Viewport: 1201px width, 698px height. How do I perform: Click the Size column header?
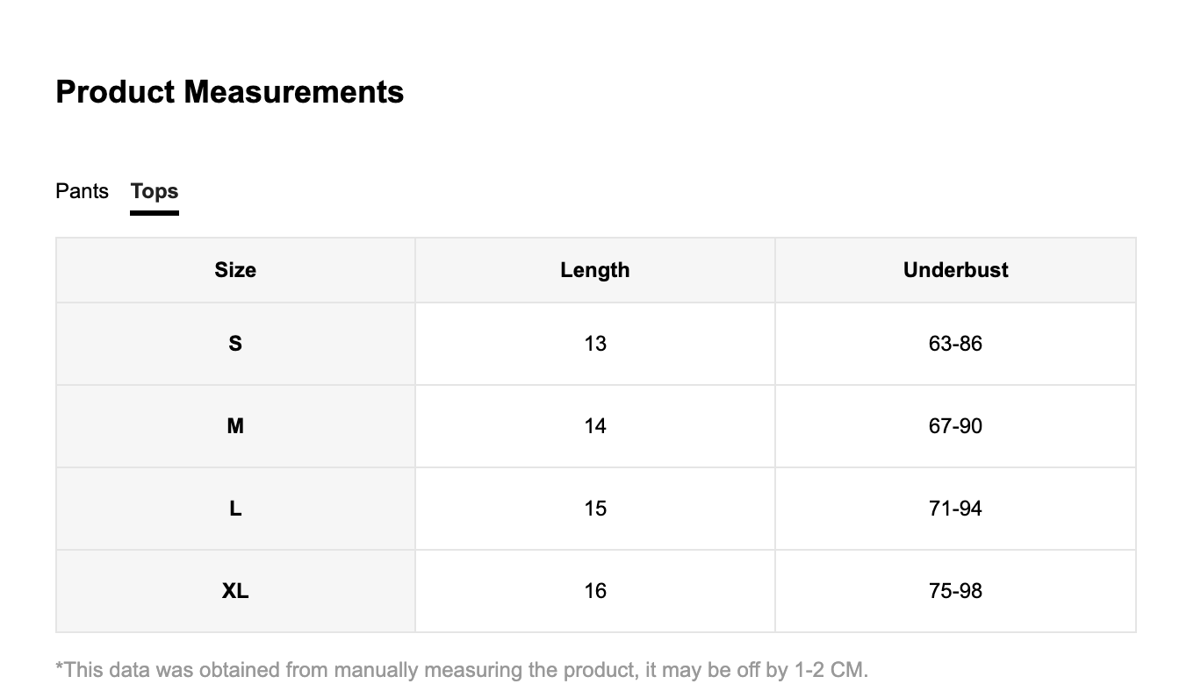point(235,270)
